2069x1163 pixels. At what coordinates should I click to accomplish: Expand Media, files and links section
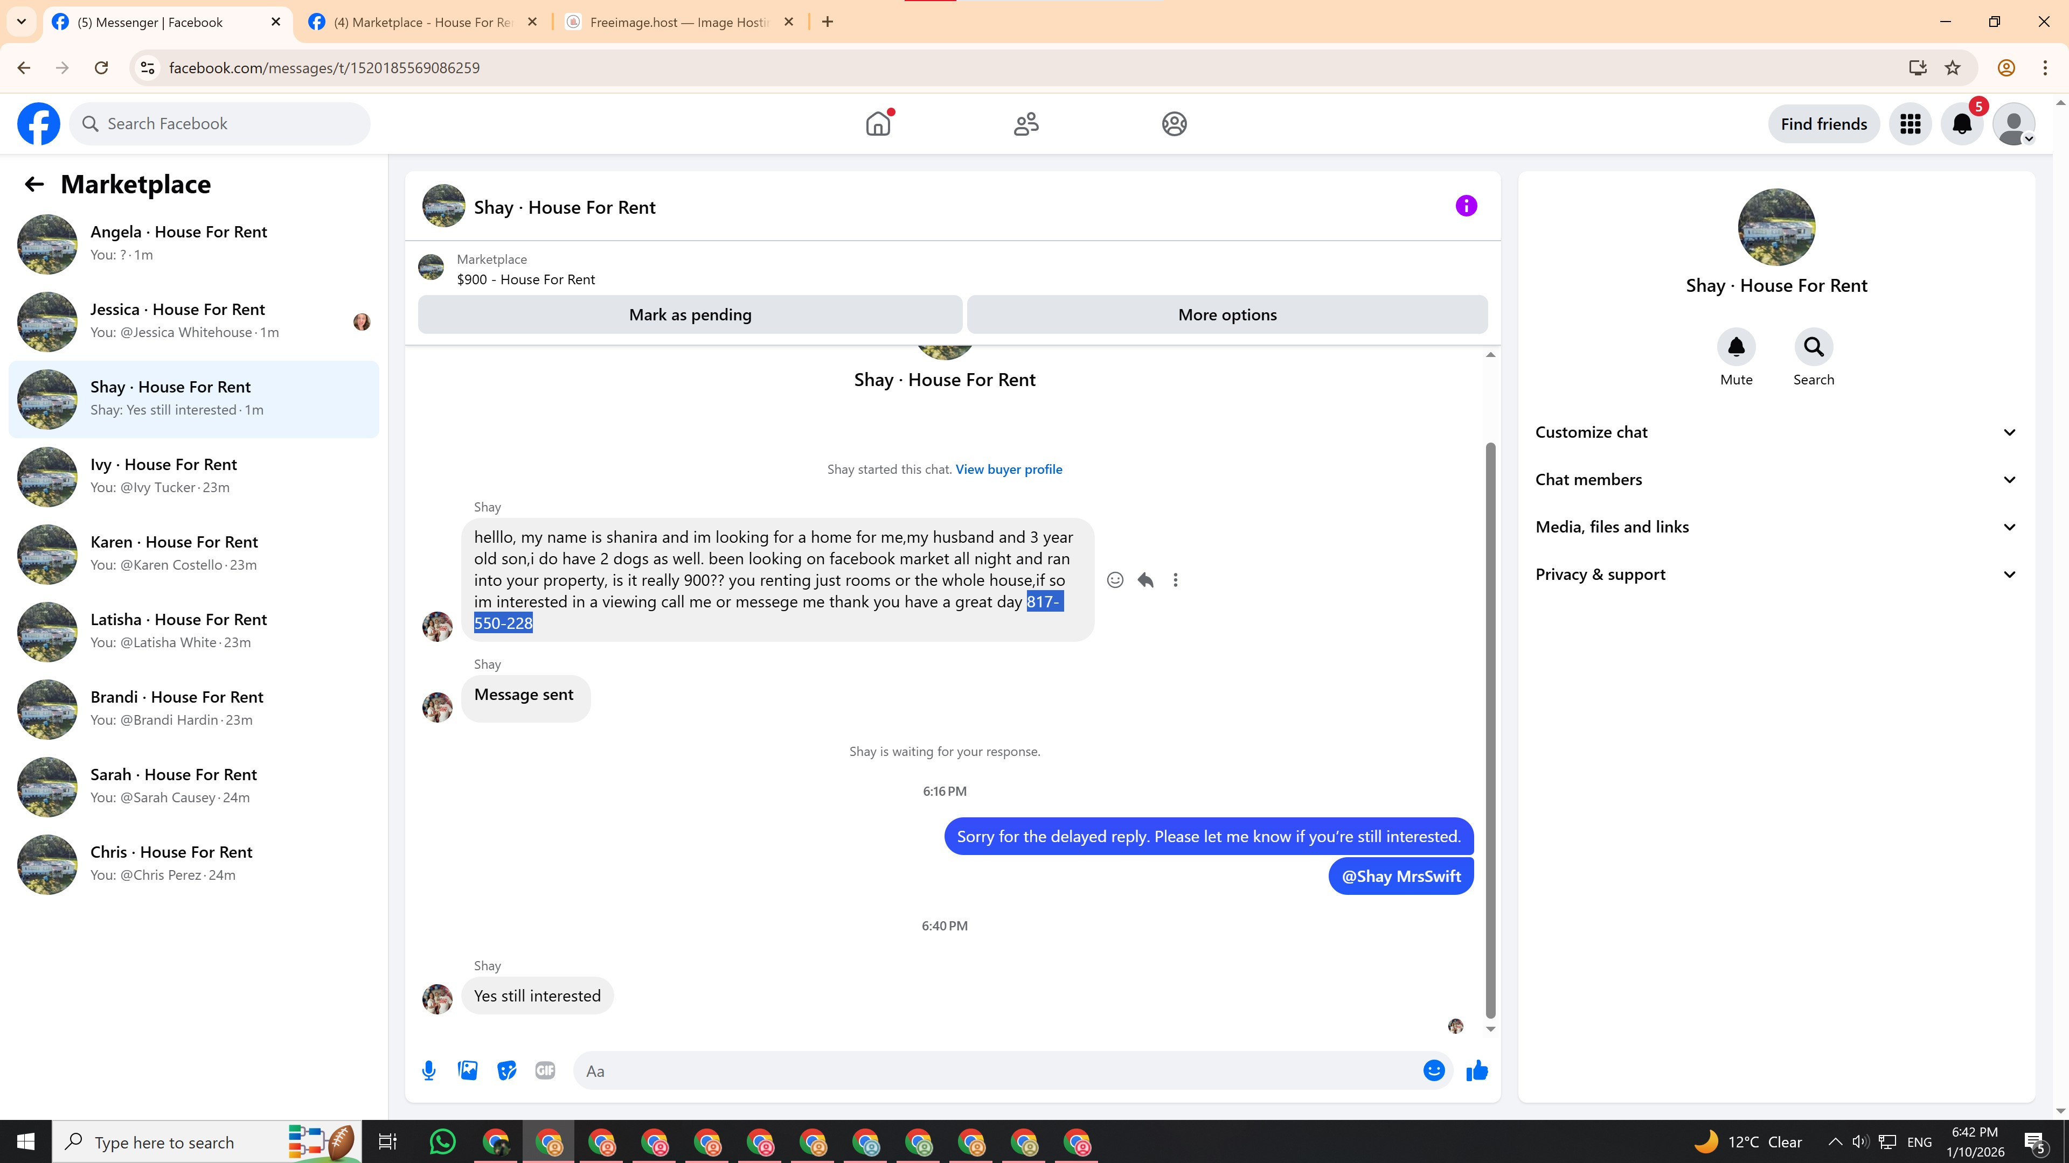1776,527
